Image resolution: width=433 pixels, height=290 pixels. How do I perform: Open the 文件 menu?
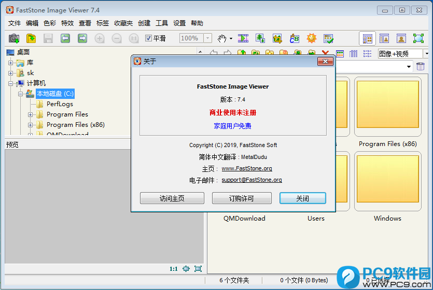click(15, 23)
